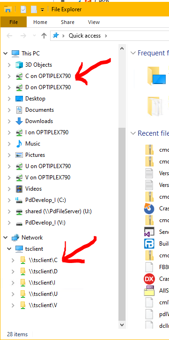The width and height of the screenshot is (169, 340).
Task: Click the Quick access star icon in address bar
Action: point(56,35)
